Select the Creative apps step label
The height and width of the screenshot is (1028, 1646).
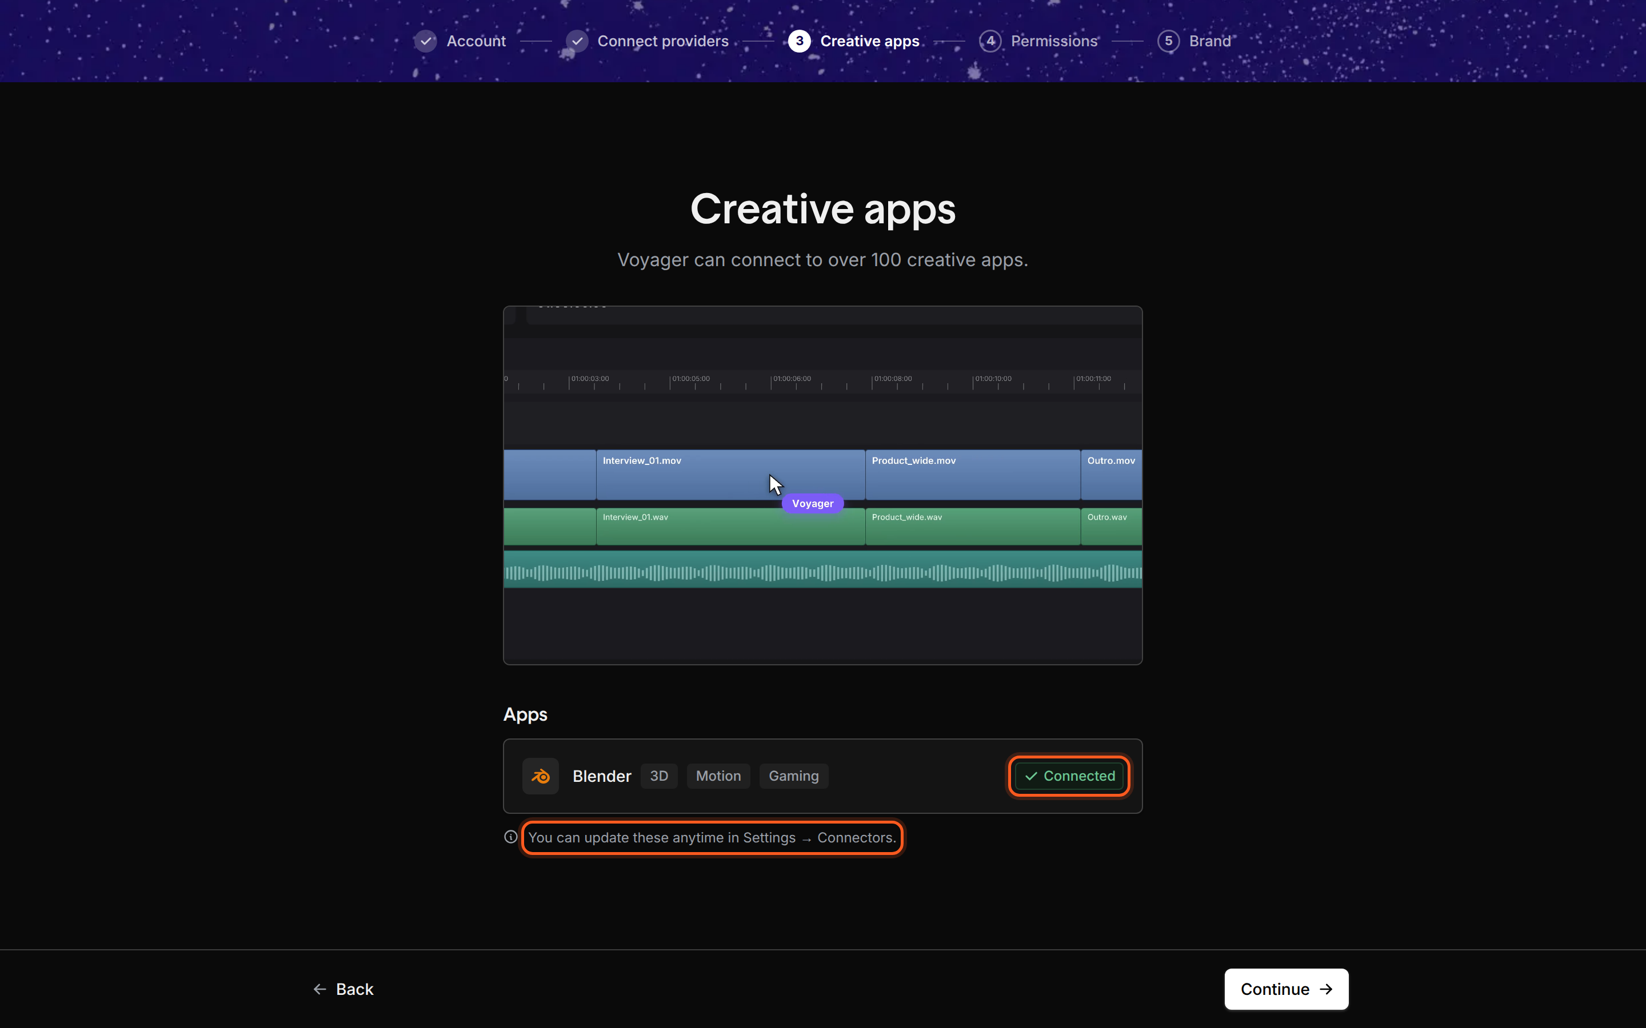pos(869,41)
